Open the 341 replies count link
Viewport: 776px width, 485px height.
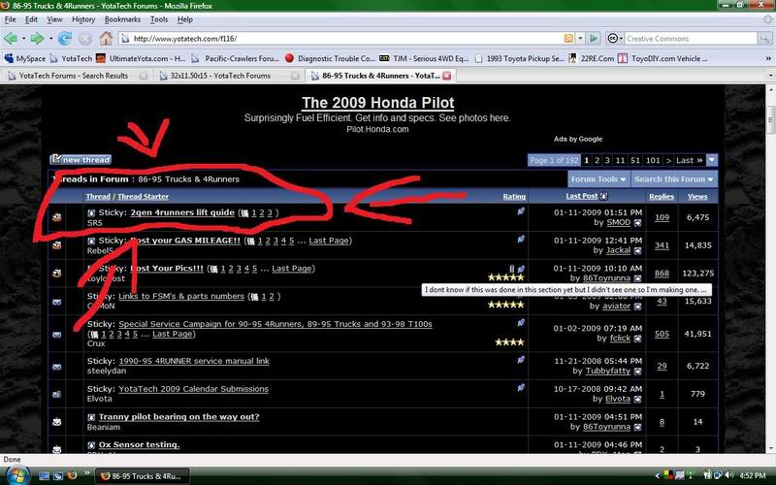[x=662, y=245]
